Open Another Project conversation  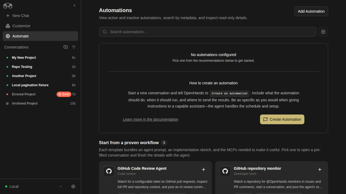point(40,76)
